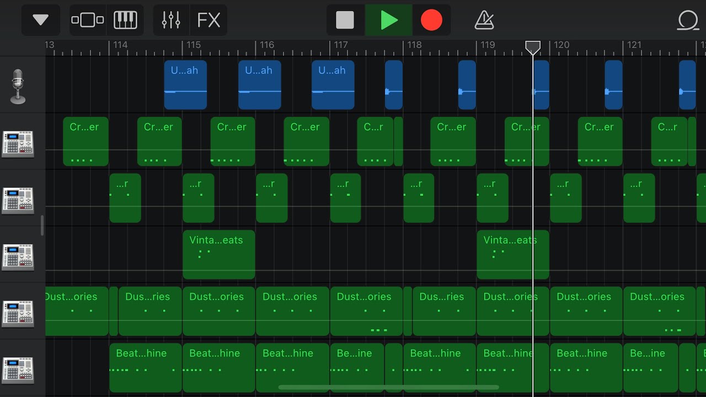This screenshot has width=706, height=397.
Task: Open the My Songs navigation triangle button
Action: [x=41, y=20]
